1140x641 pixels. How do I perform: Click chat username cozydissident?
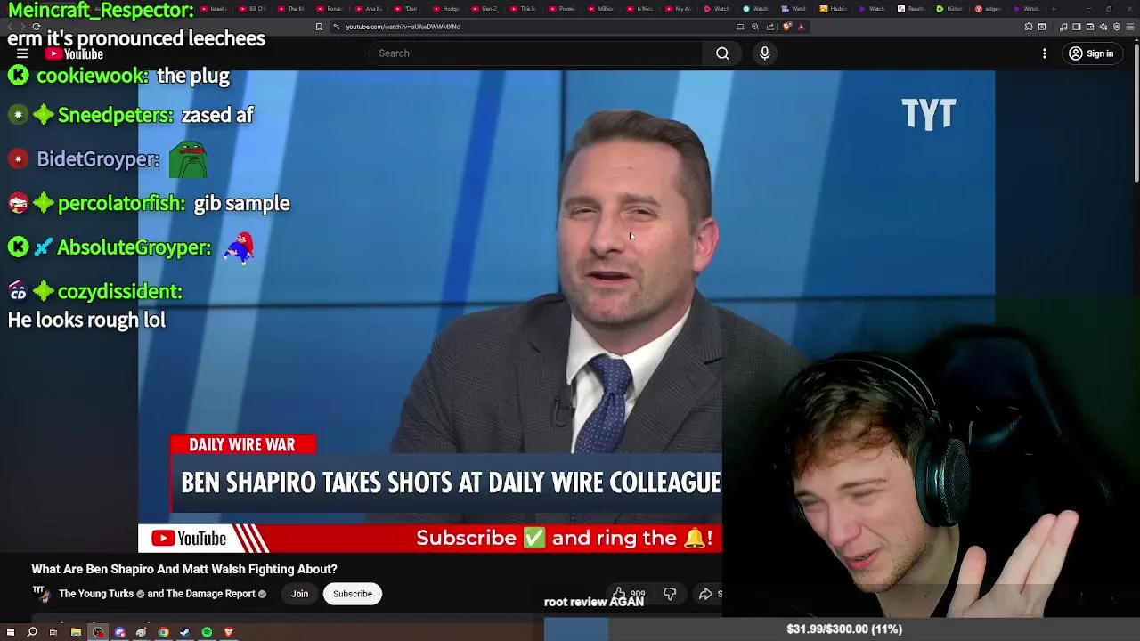[119, 291]
